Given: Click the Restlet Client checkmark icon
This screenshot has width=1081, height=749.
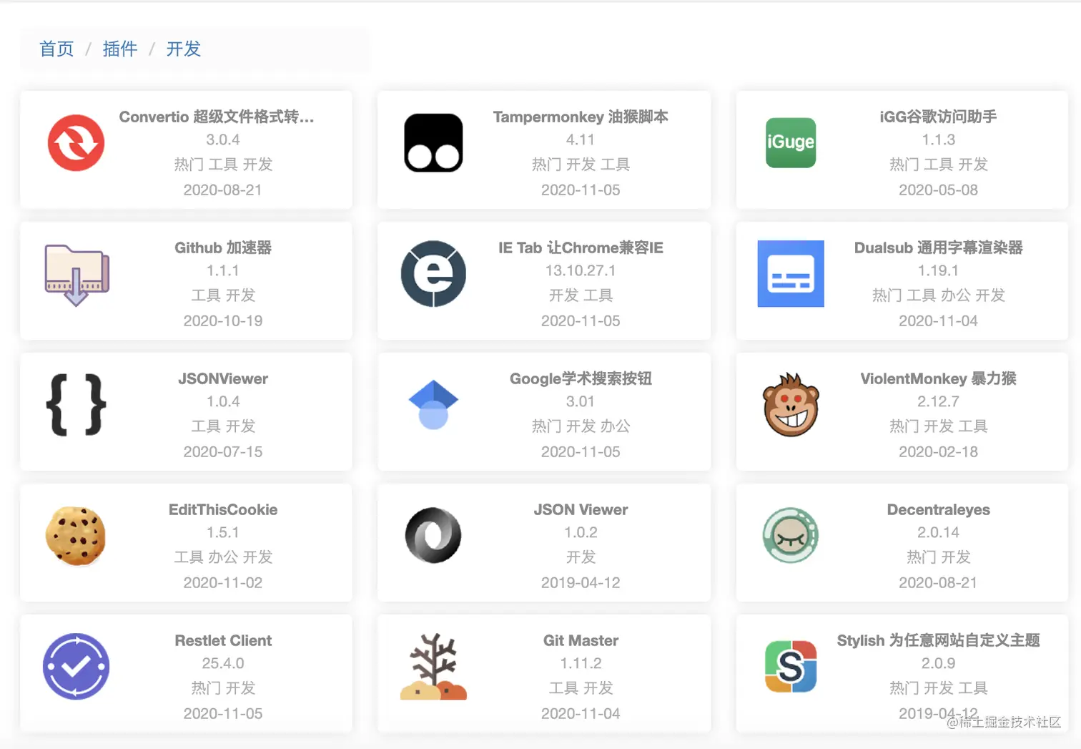Looking at the screenshot, I should pyautogui.click(x=76, y=667).
